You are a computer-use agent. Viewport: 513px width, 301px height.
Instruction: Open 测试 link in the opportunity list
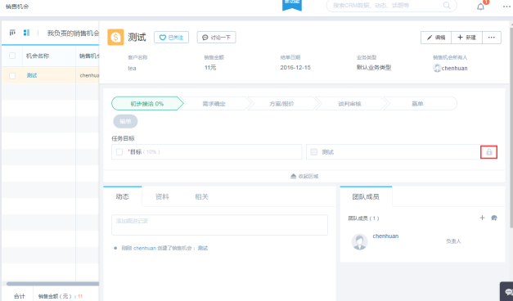click(32, 75)
